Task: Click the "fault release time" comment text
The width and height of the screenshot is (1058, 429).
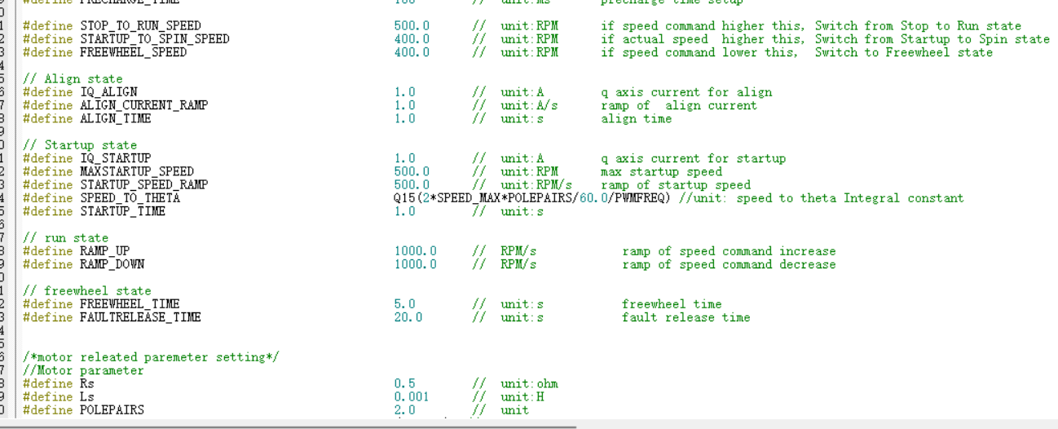Action: pyautogui.click(x=685, y=317)
